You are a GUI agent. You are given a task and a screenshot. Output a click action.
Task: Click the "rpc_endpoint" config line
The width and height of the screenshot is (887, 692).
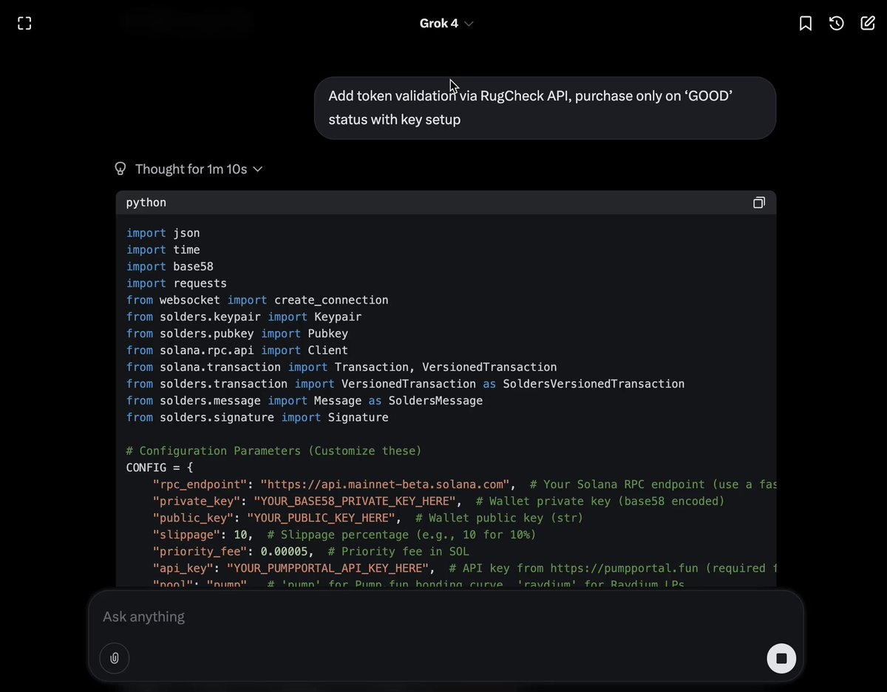click(x=464, y=484)
